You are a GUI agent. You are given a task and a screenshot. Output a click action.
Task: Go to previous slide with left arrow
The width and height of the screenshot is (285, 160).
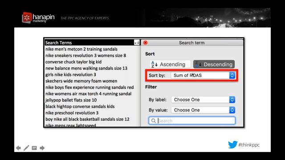click(x=18, y=148)
